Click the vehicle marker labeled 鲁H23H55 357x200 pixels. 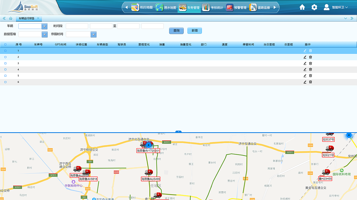pos(326,172)
